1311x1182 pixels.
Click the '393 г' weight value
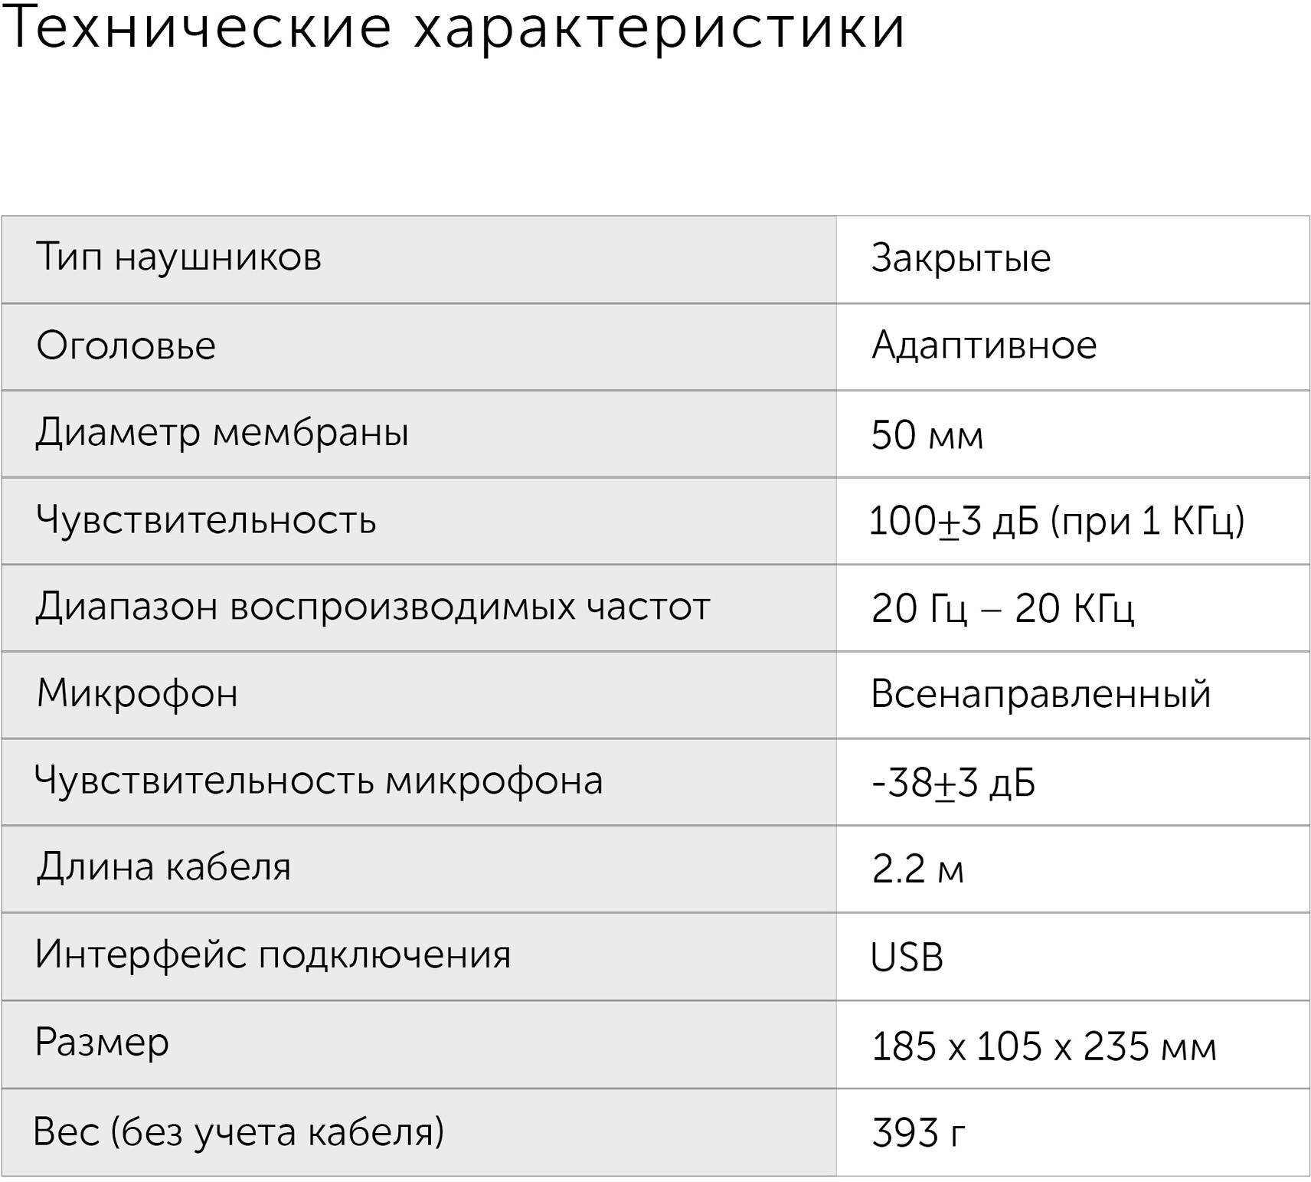(918, 1133)
